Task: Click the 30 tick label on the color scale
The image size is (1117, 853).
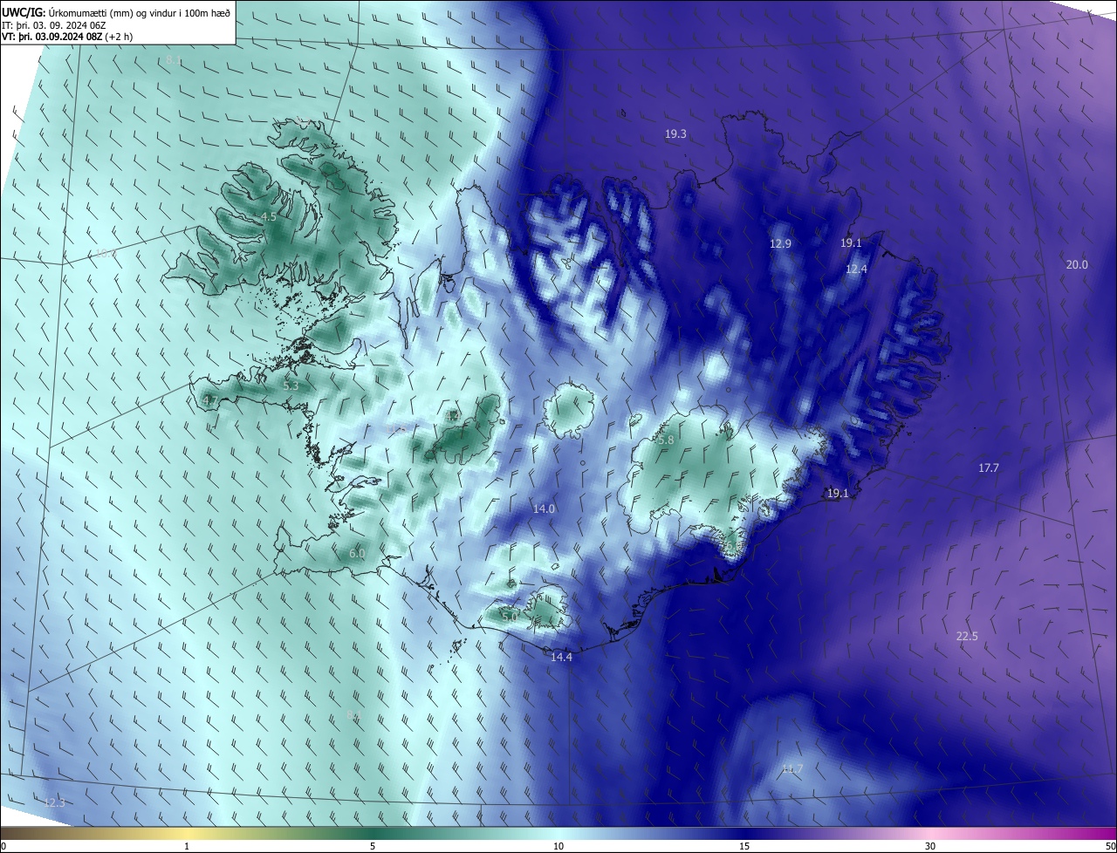Action: [x=930, y=846]
